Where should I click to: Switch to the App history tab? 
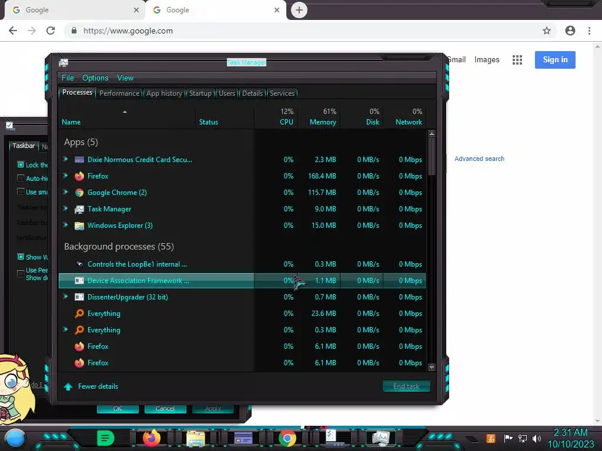(x=164, y=93)
